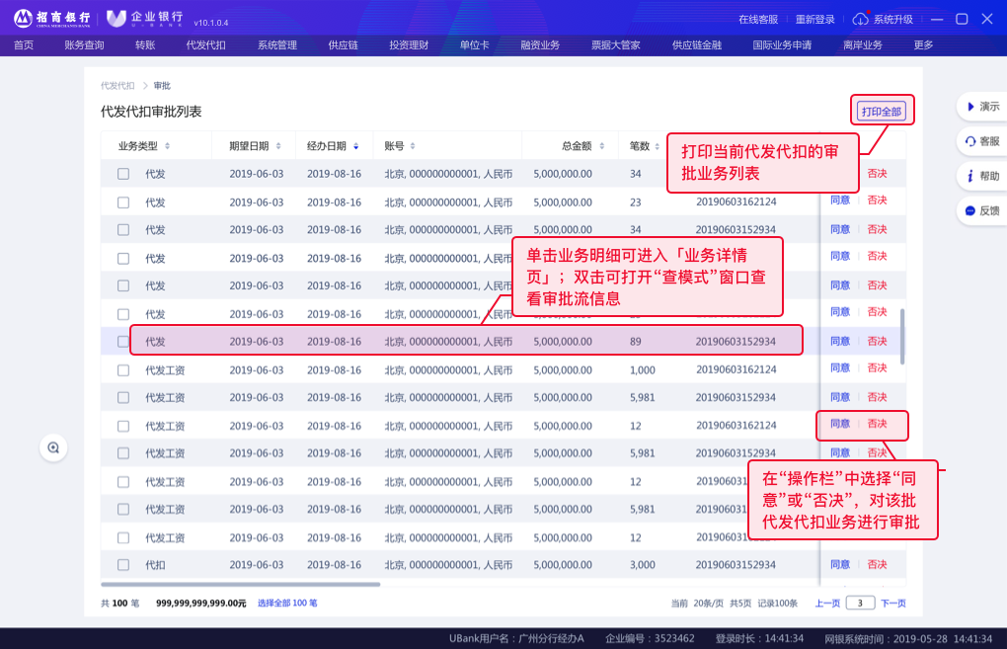This screenshot has height=649, width=1007.
Task: Sort by 业务类型 using its sort arrows
Action: [x=167, y=146]
